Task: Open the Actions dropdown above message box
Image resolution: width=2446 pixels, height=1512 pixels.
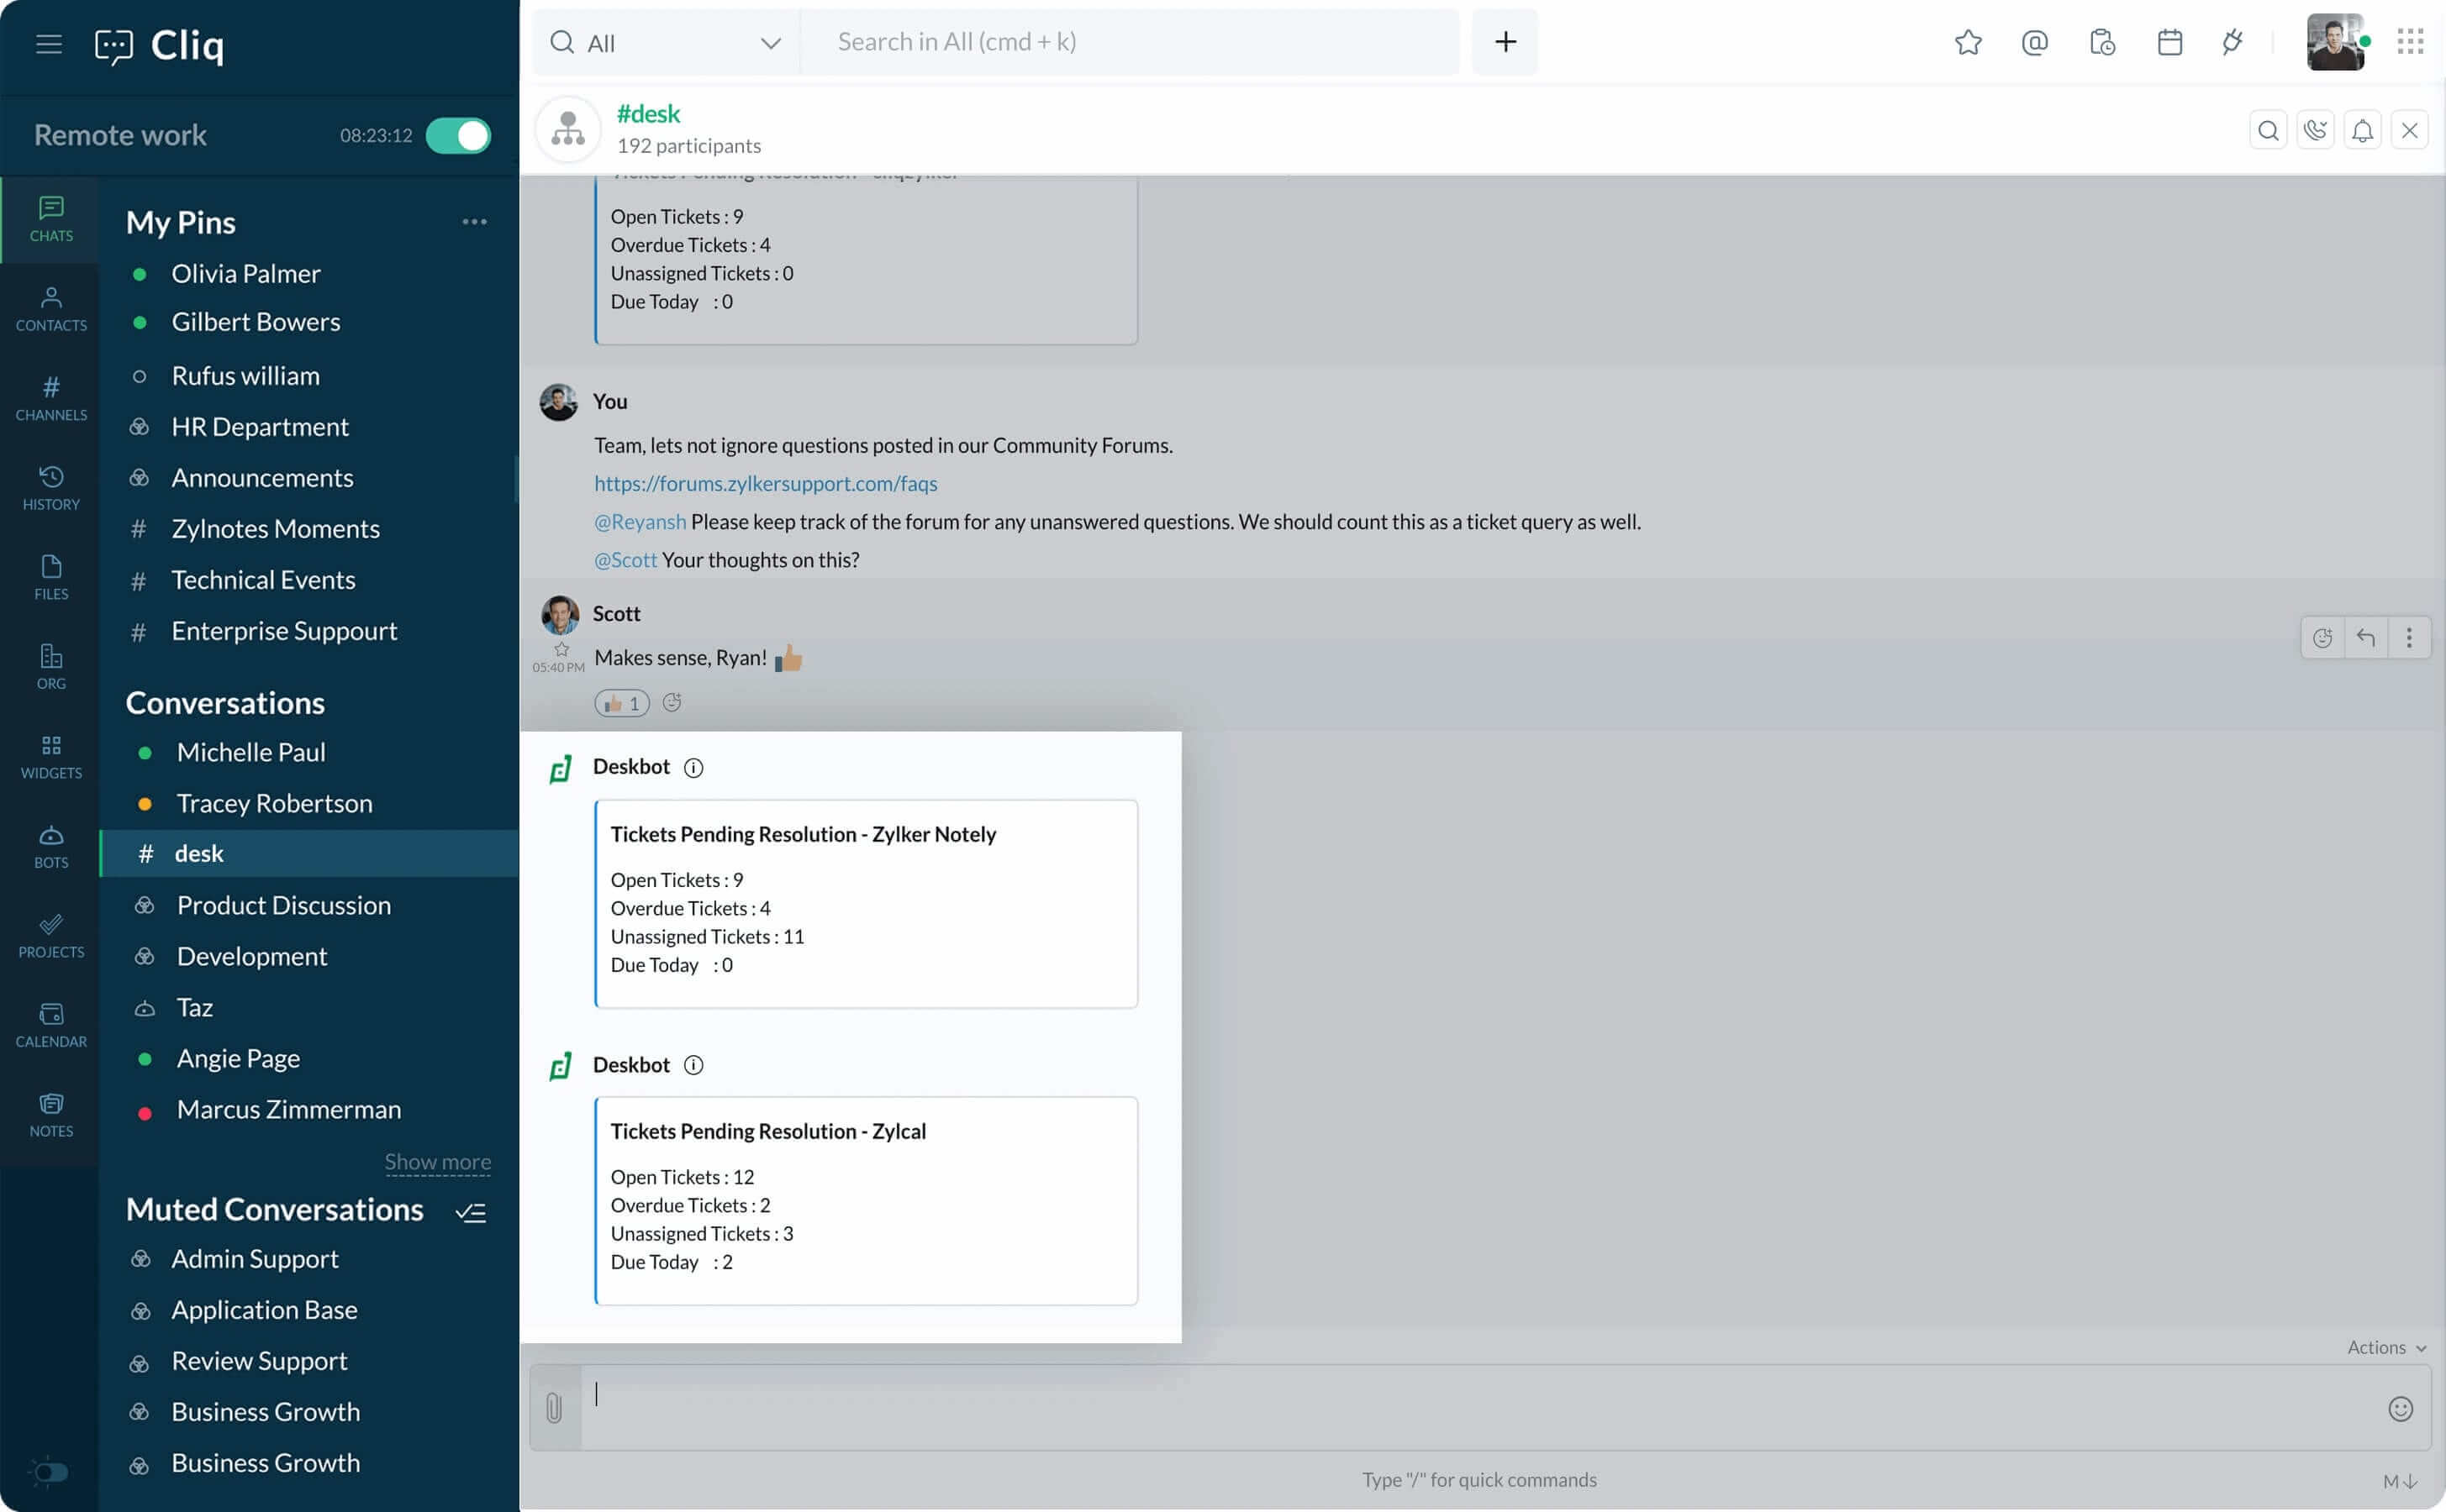Action: 2386,1347
